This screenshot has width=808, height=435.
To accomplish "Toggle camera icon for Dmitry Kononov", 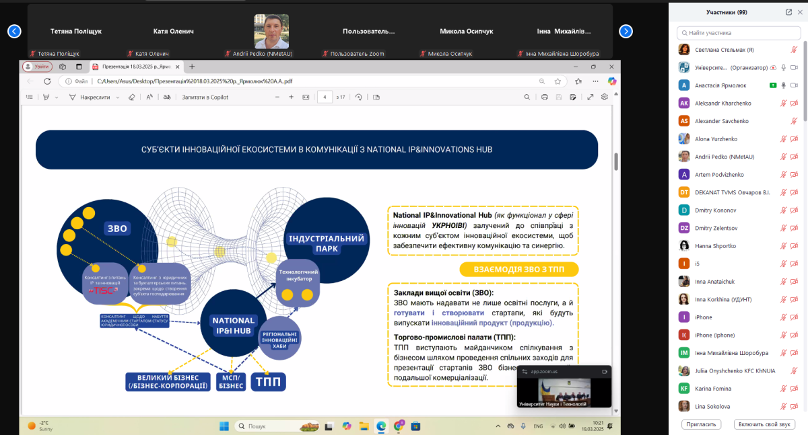I will click(794, 210).
